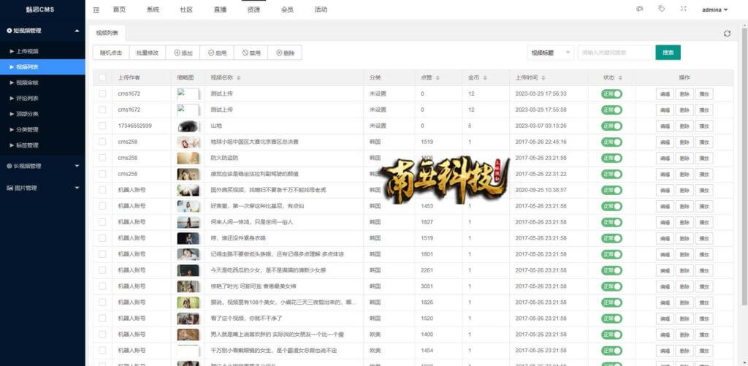748x366 pixels.
Task: Tick checkbox for 地球小姐中国区大赛 row
Action: click(x=102, y=142)
